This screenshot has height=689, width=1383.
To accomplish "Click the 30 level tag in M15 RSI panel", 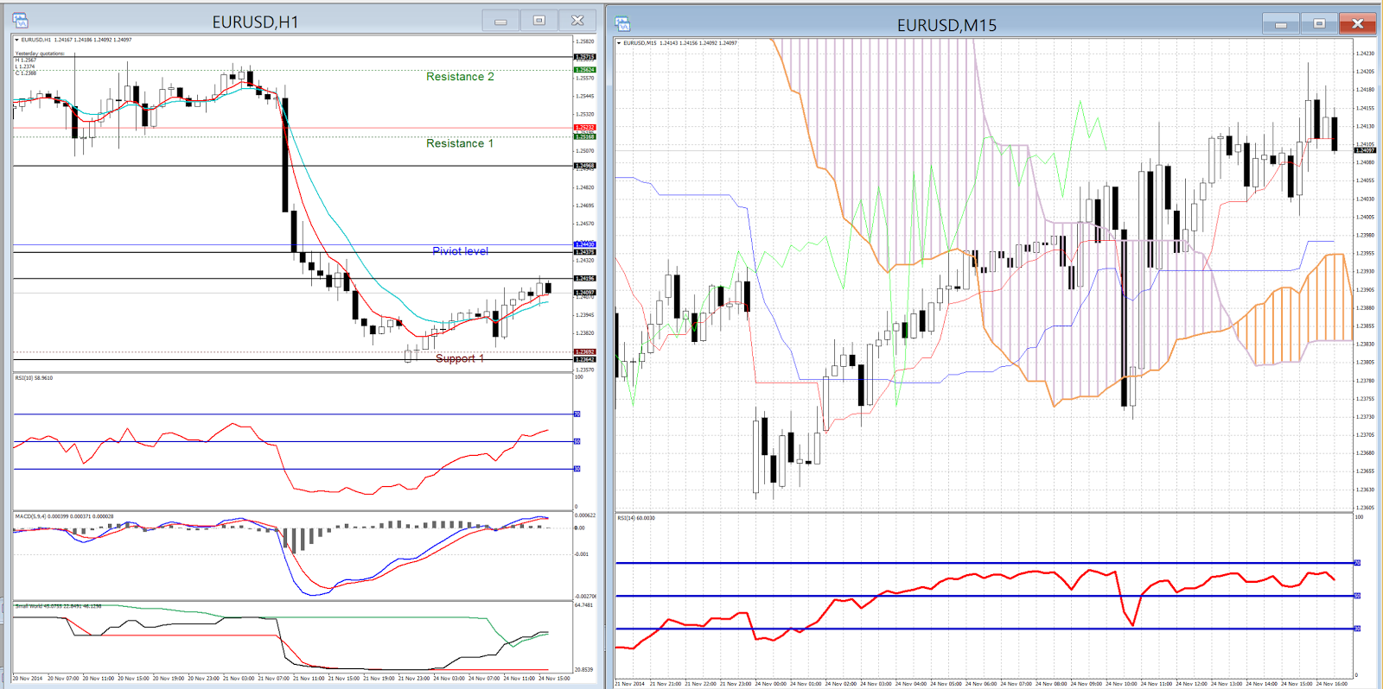I will click(x=1357, y=629).
